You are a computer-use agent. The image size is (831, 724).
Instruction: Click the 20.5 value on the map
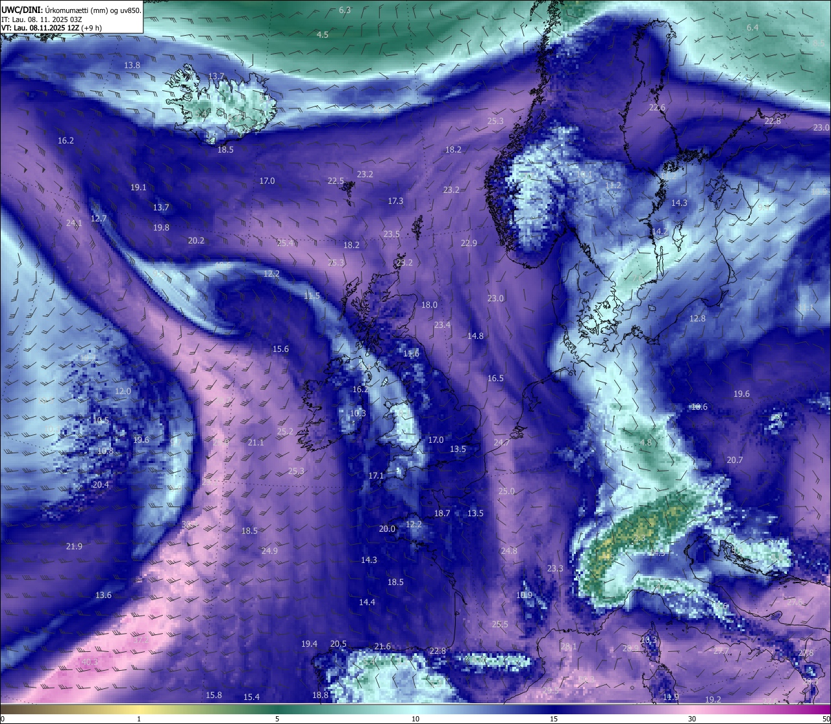pyautogui.click(x=338, y=643)
